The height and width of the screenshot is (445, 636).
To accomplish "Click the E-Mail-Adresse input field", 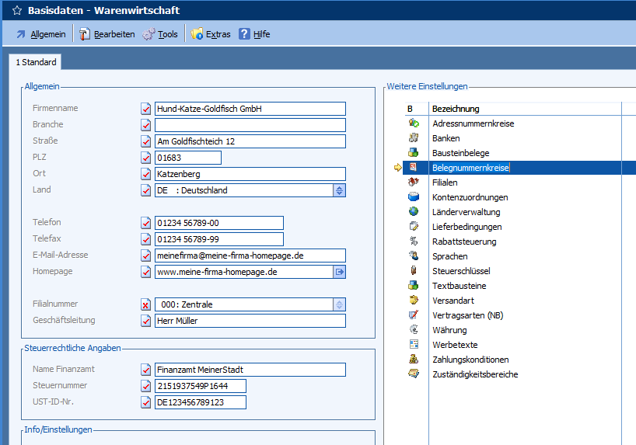I will click(250, 256).
